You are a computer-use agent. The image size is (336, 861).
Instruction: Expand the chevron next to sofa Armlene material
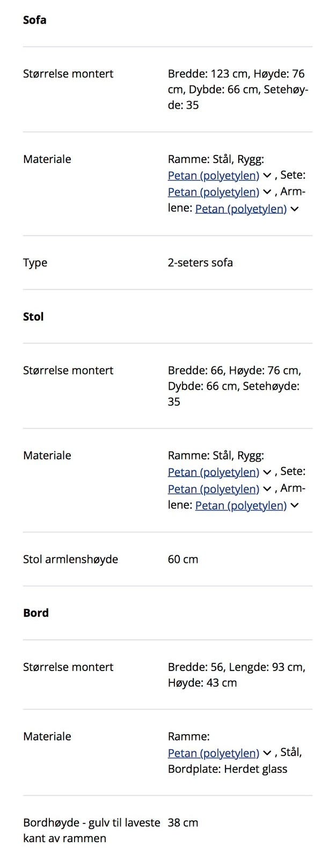(295, 209)
